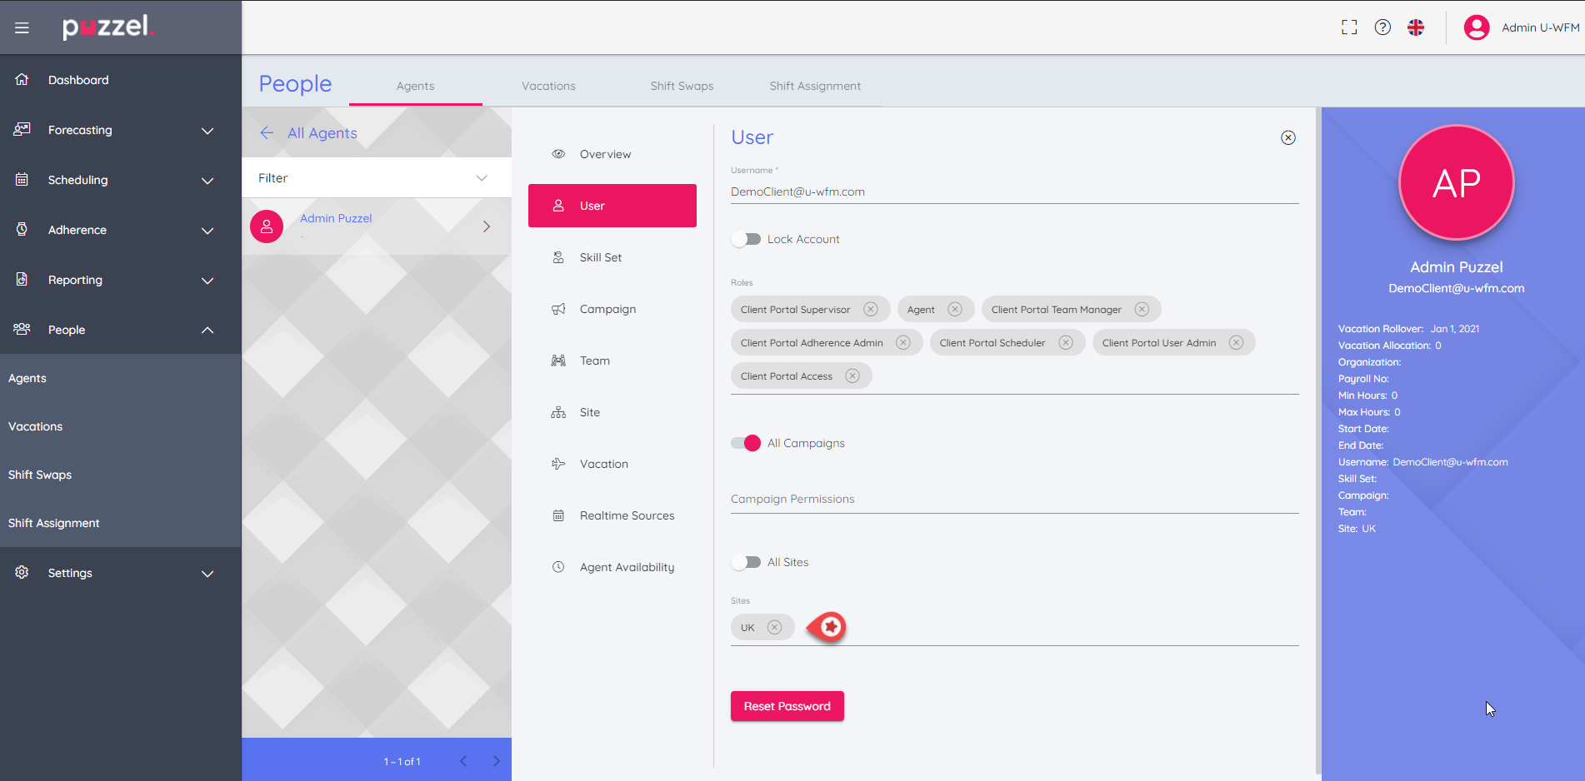Remove the Client Portal Scheduler role

[1065, 343]
